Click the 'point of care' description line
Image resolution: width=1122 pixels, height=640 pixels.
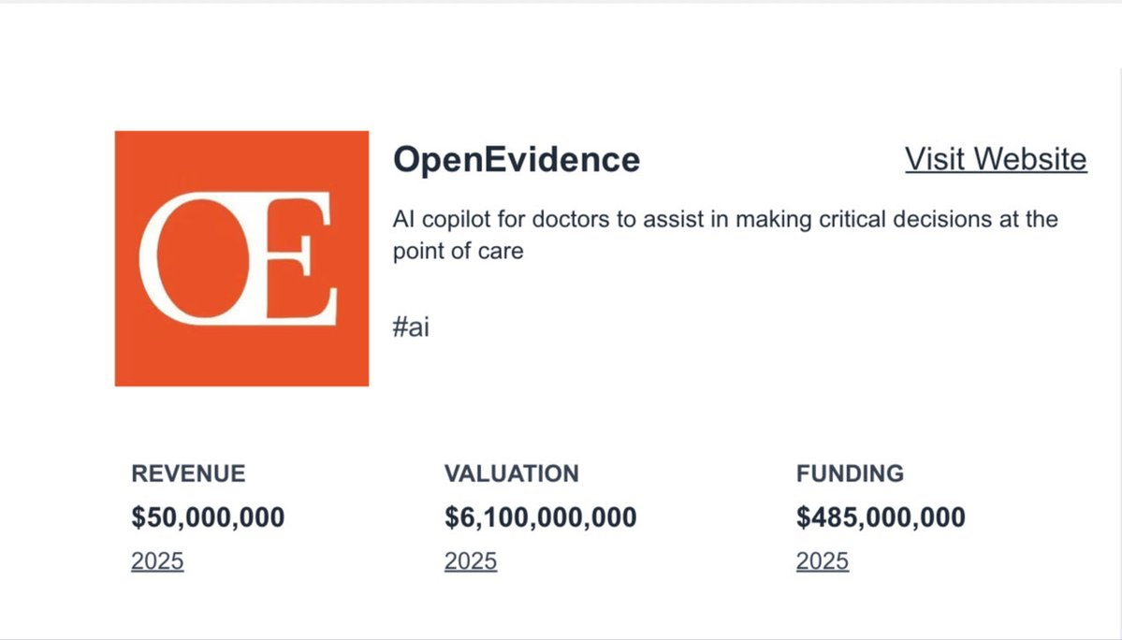pos(458,252)
